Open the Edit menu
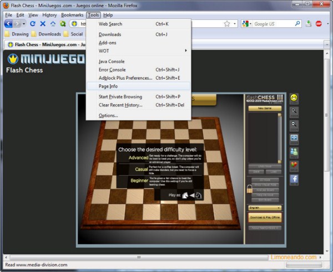This screenshot has width=333, height=272. point(20,15)
